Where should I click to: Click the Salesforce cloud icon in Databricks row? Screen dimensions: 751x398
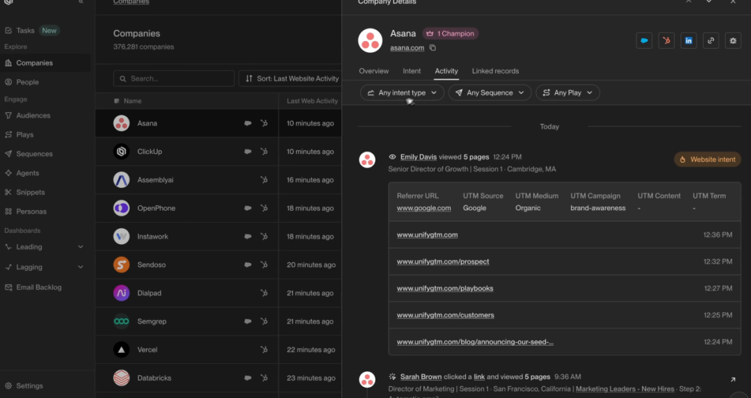[248, 378]
